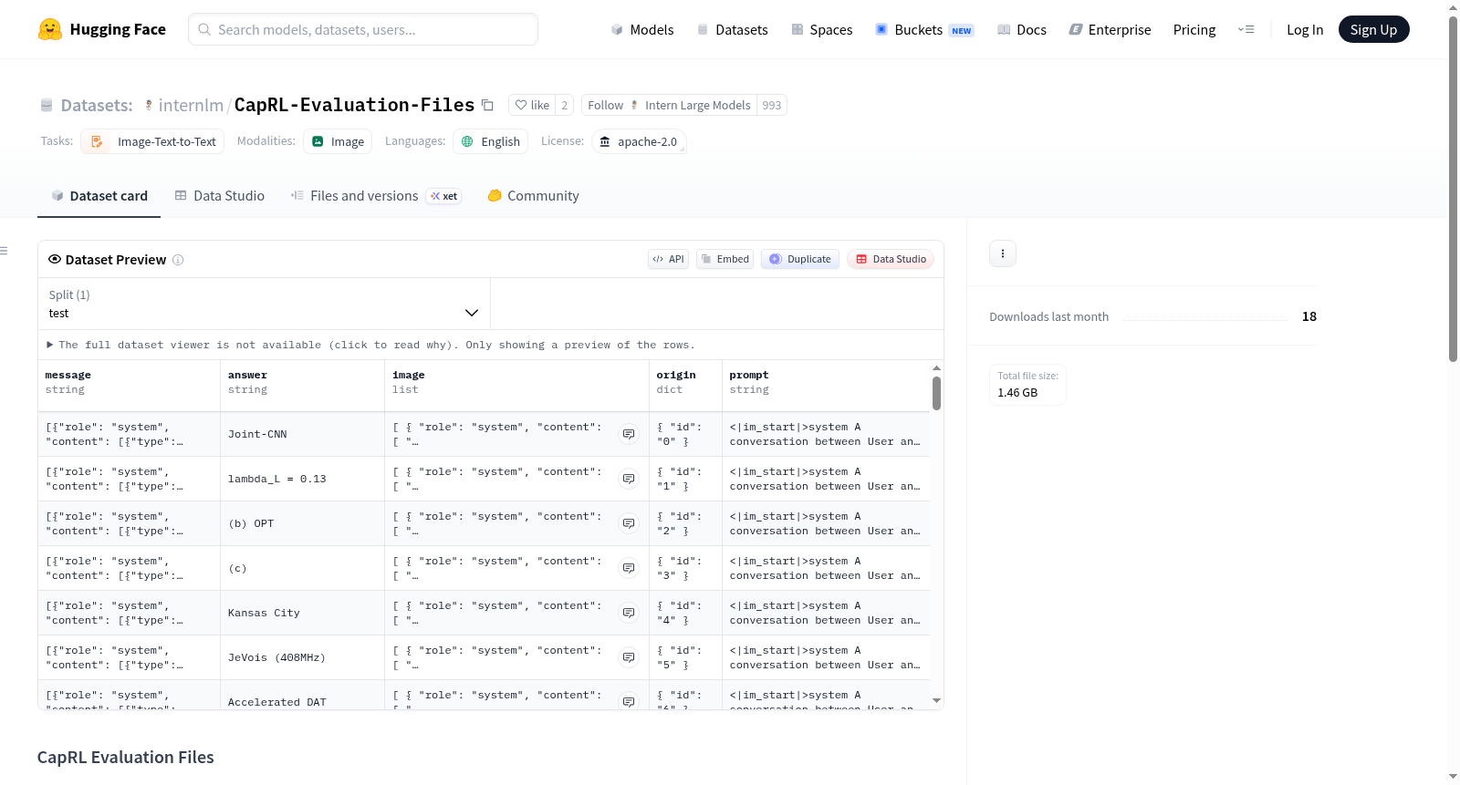
Task: Open the internlm organization link
Action: click(x=191, y=106)
